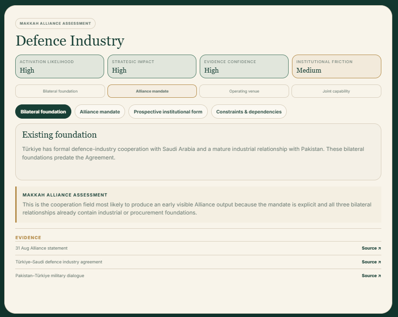
Task: Select the Operating venue step box
Action: point(244,91)
